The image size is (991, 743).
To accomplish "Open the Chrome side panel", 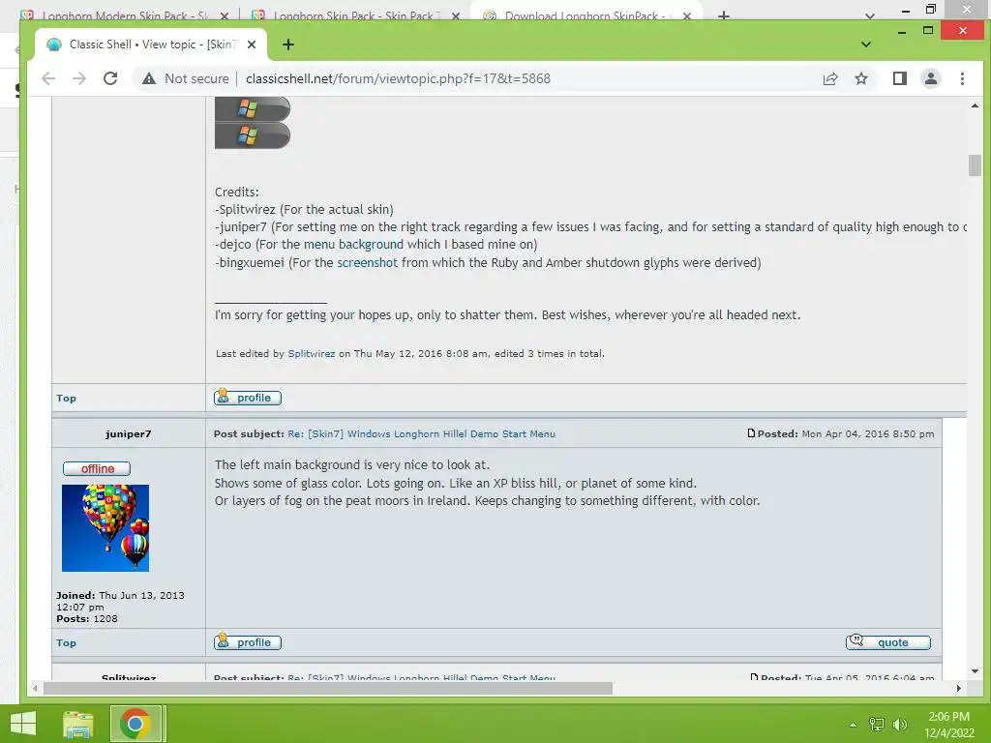I will coord(899,78).
